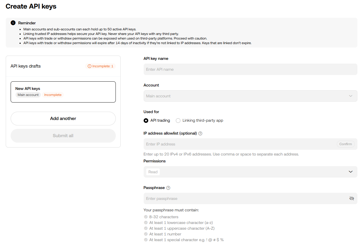Toggle passphrase visibility eye icon

pyautogui.click(x=351, y=198)
